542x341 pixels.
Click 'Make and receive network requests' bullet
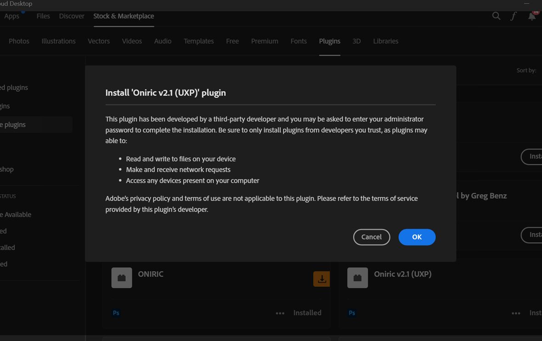coord(178,170)
